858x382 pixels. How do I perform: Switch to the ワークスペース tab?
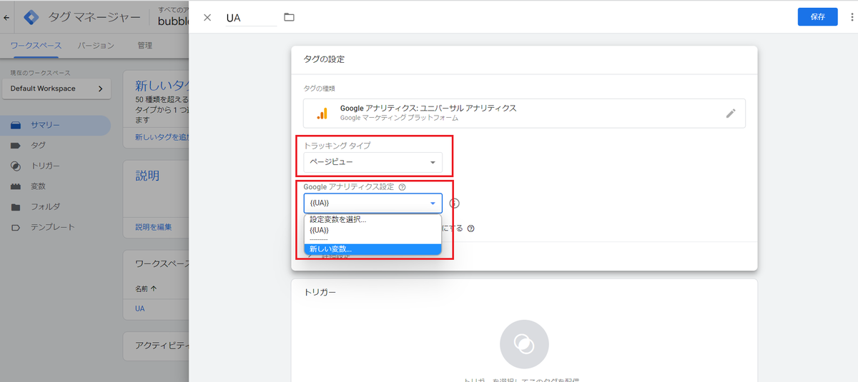[x=36, y=45]
